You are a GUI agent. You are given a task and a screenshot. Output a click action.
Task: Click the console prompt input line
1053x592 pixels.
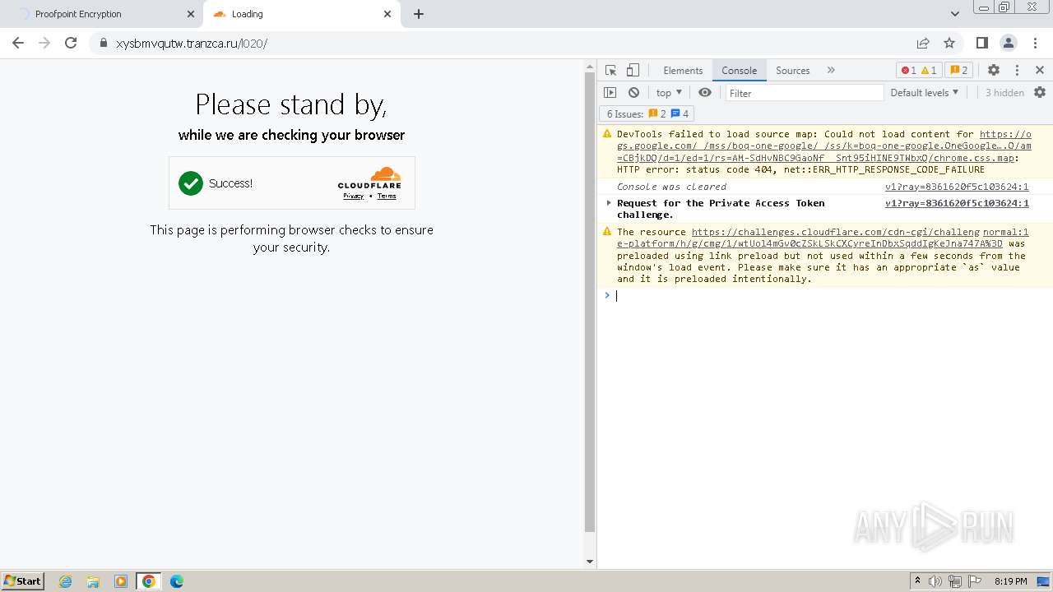coord(831,296)
